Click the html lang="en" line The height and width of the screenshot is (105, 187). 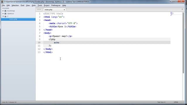(54, 17)
